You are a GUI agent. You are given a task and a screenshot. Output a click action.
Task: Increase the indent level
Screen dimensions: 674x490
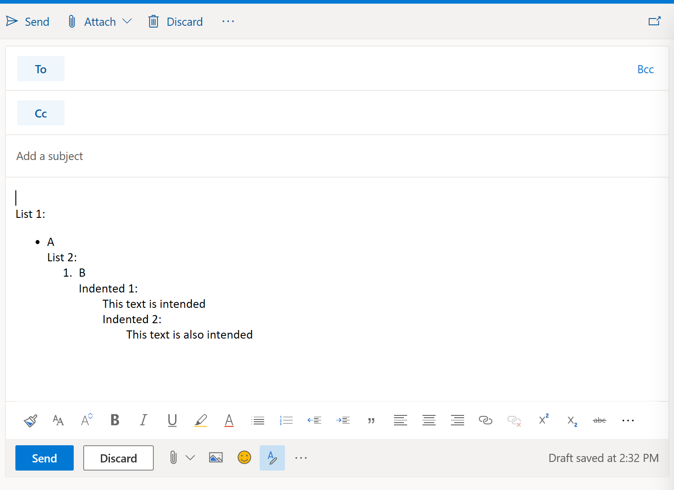point(343,420)
